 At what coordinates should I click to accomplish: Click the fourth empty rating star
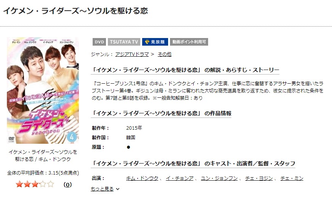43,184
